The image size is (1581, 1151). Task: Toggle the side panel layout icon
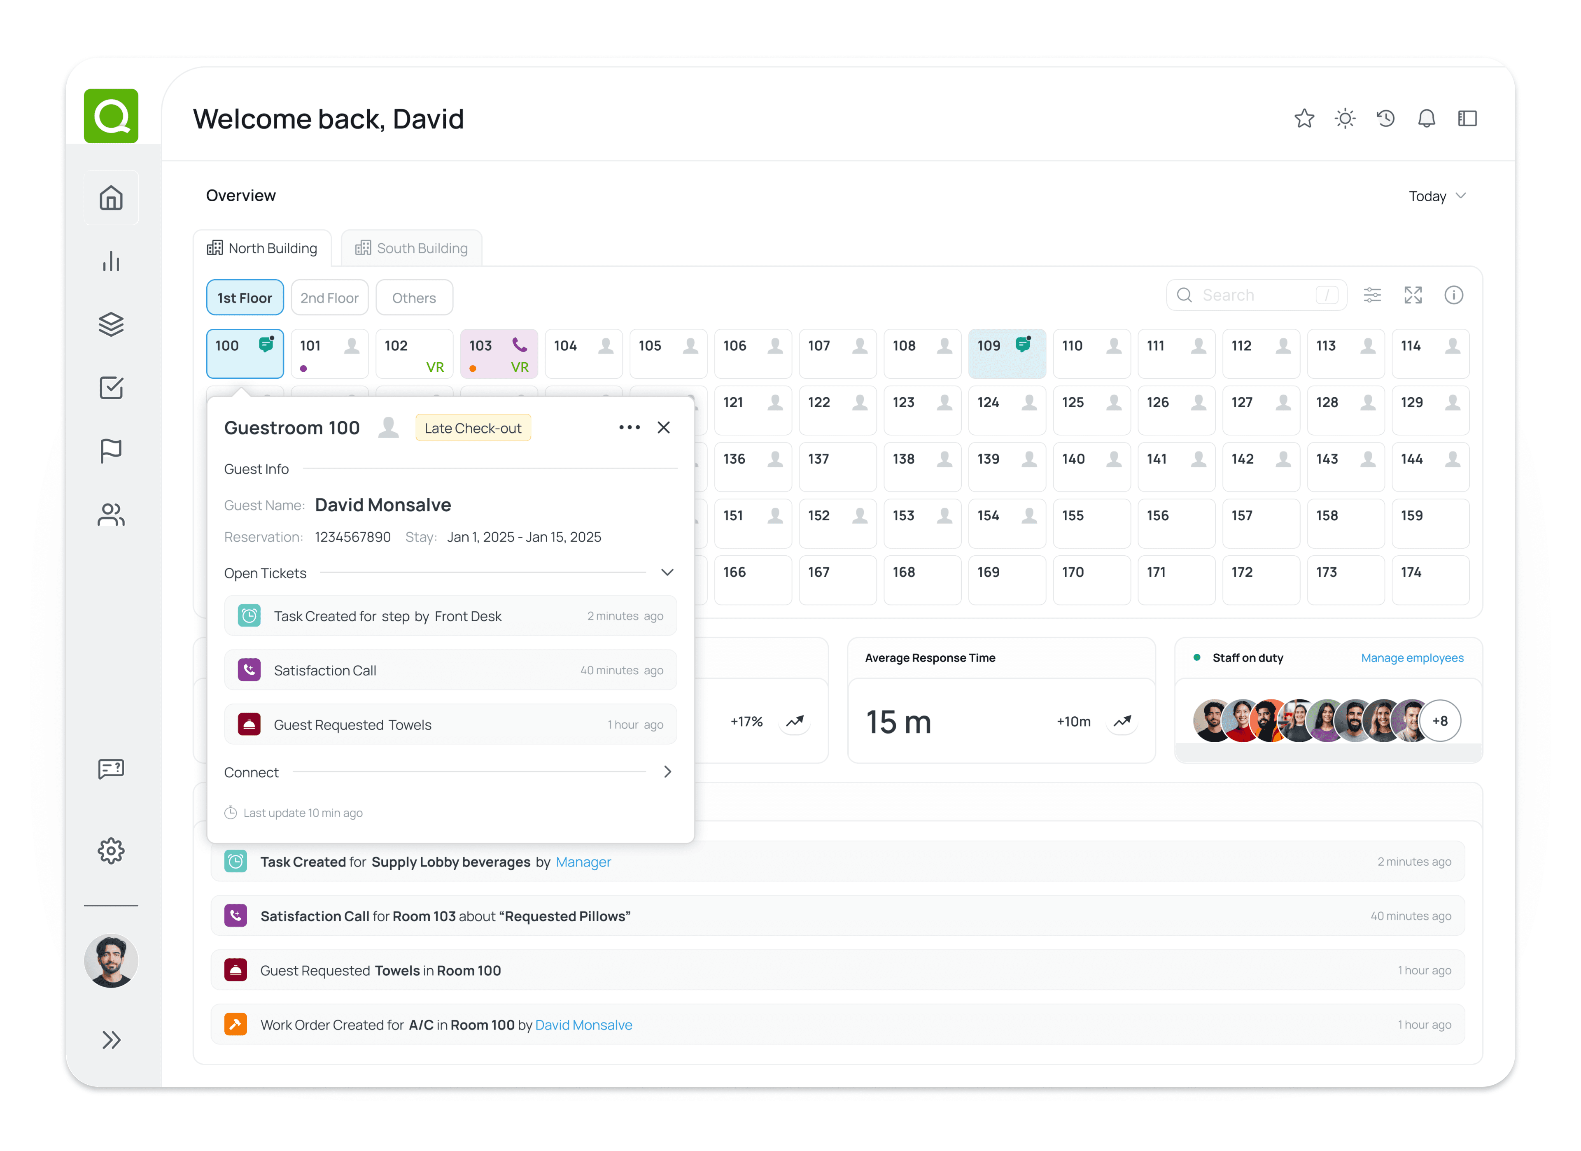(1467, 119)
